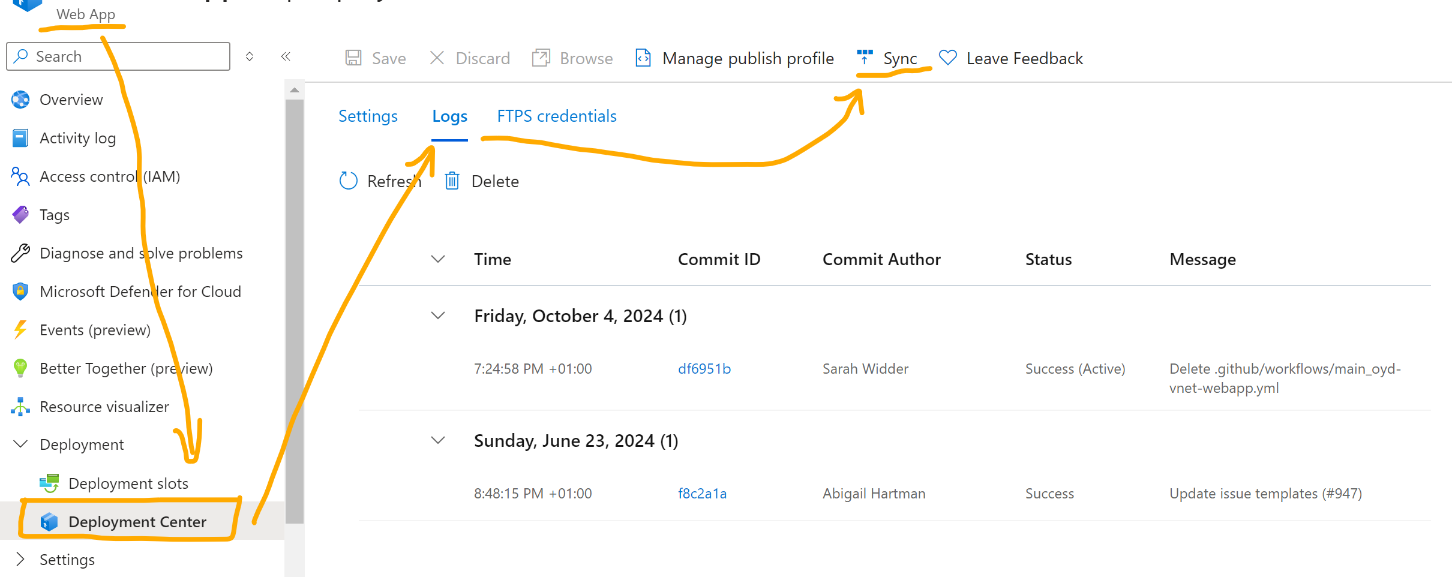Open commit link df6951b
Image resolution: width=1452 pixels, height=577 pixels.
(x=704, y=369)
